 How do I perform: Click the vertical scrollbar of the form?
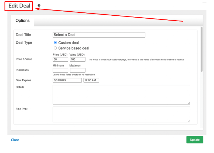(202, 49)
